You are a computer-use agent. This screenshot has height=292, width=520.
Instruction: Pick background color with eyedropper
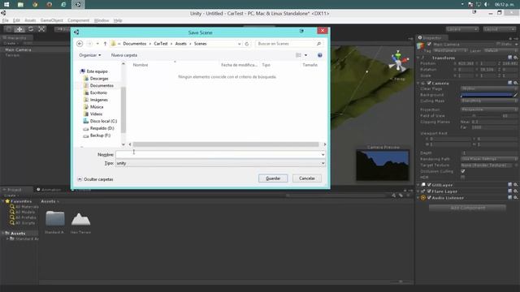(515, 95)
